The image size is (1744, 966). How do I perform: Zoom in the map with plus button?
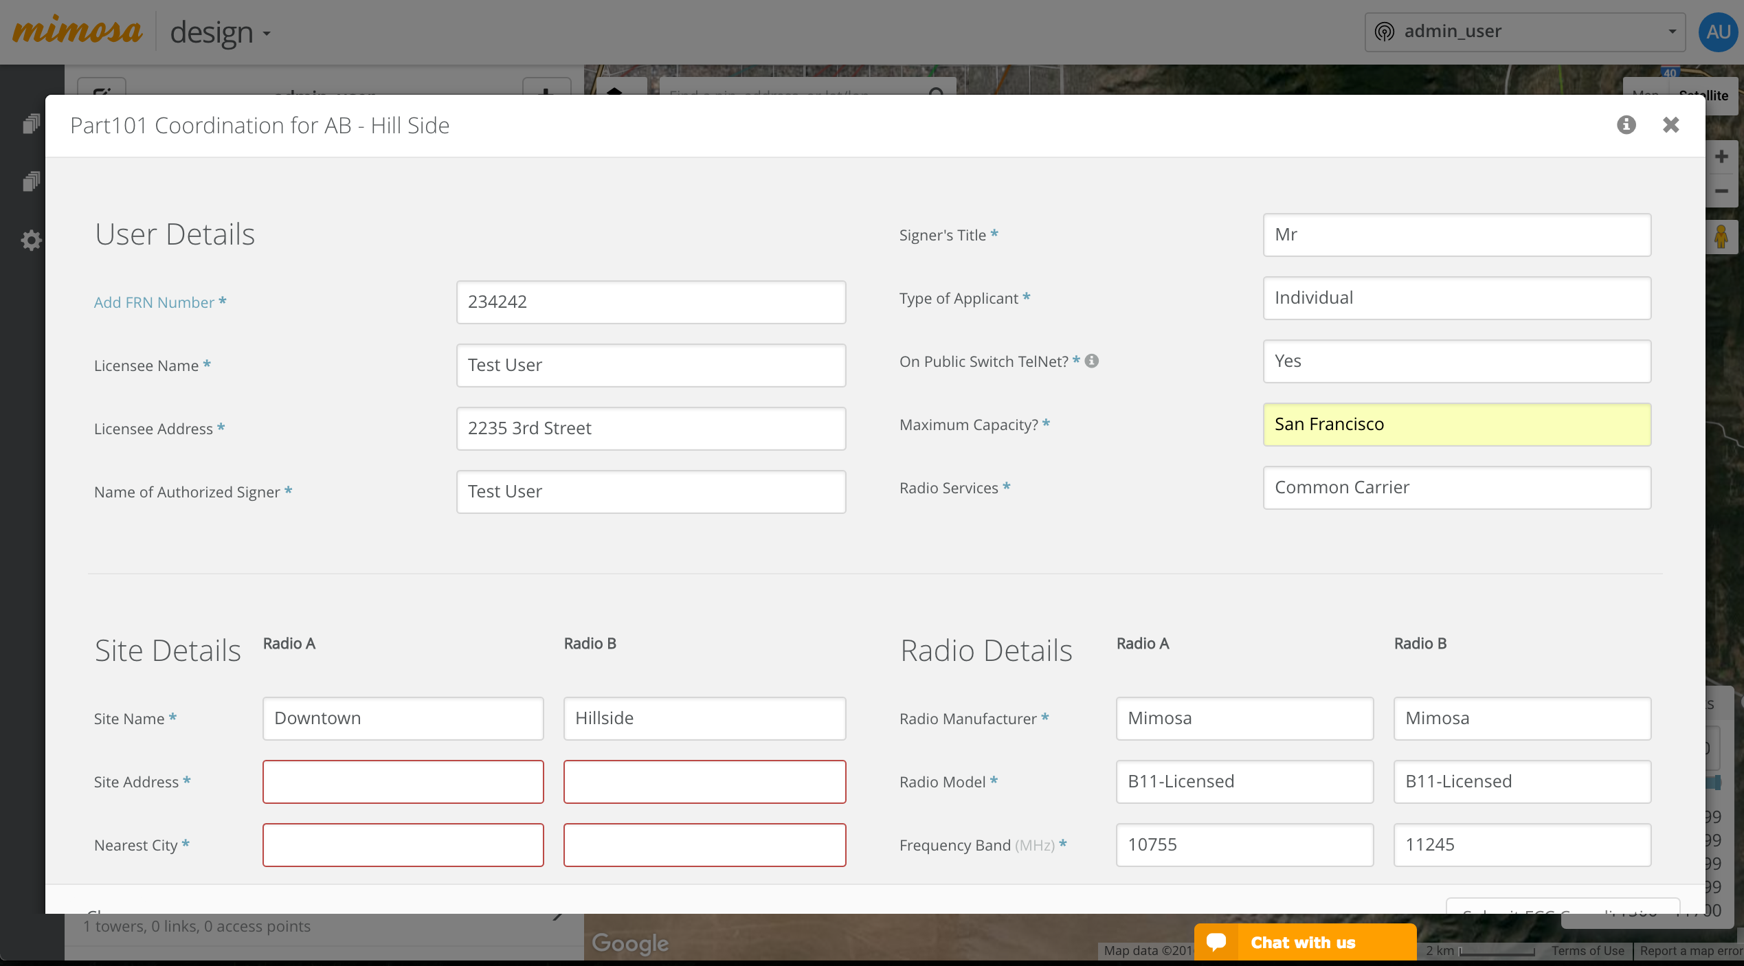click(x=1721, y=157)
